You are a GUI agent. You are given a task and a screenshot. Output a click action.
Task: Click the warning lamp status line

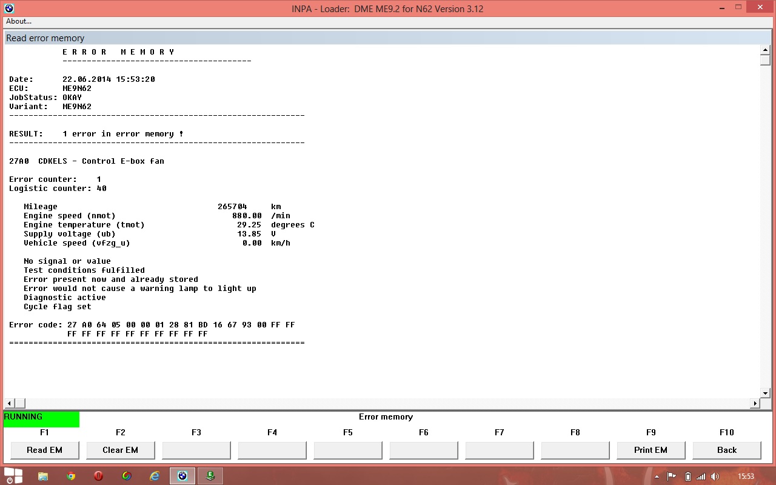(140, 289)
